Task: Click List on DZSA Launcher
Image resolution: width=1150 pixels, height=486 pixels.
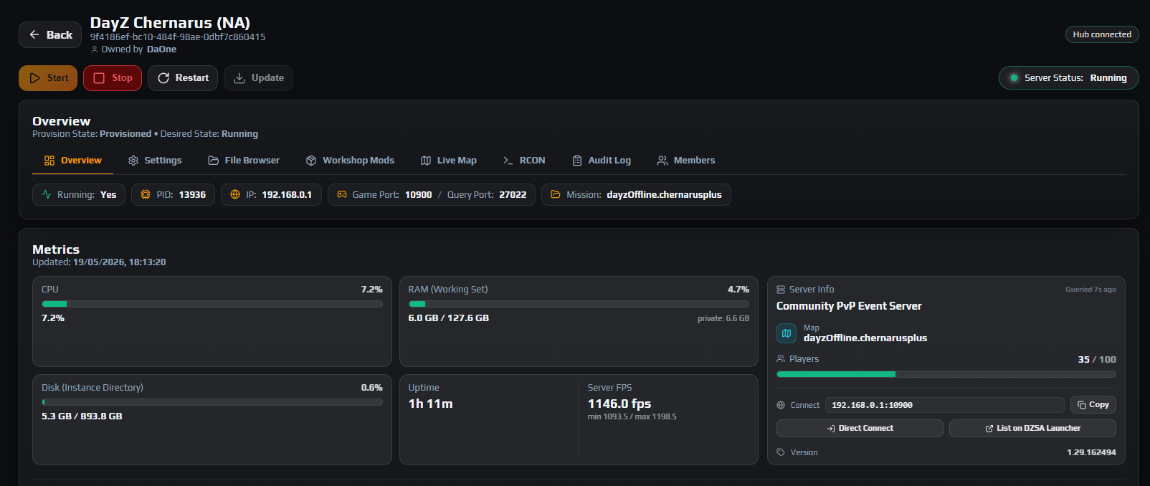Action: (1032, 428)
